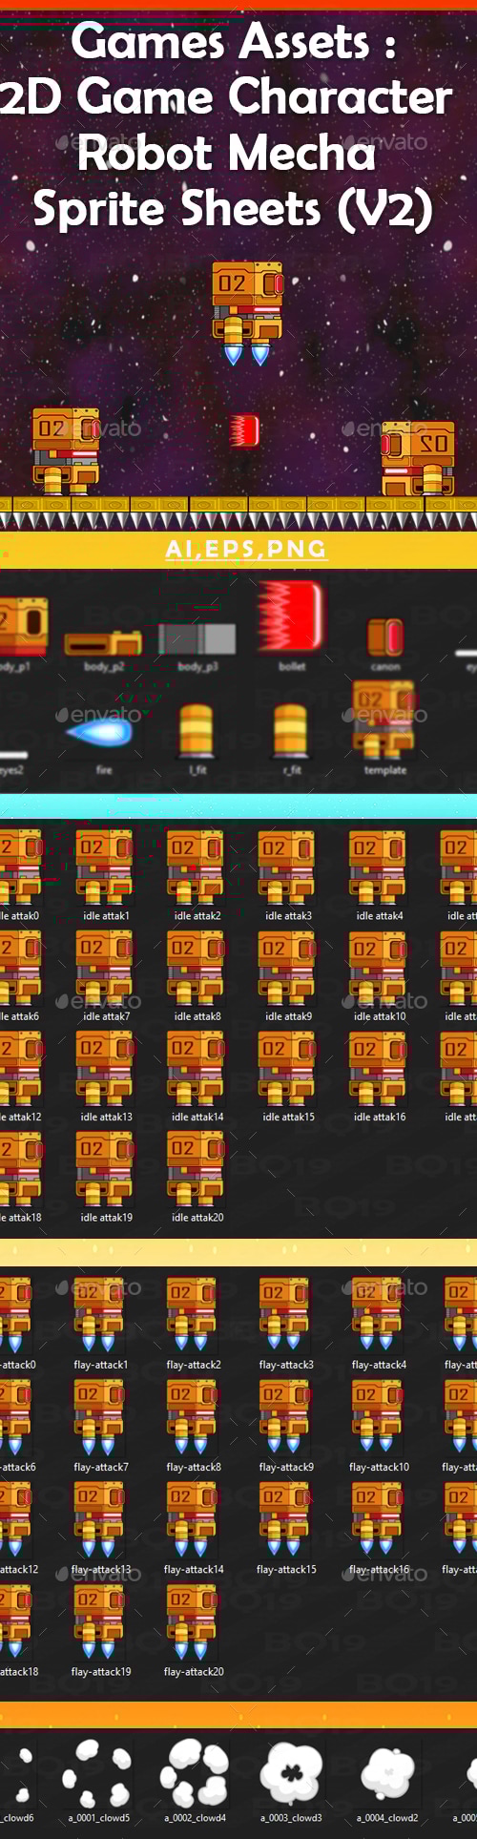Select the flay-attack20 frame thumbnail
Image resolution: width=477 pixels, height=1839 pixels.
tap(193, 1620)
